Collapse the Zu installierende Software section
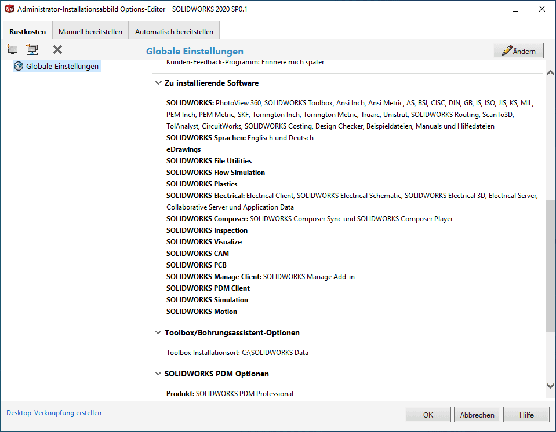Image resolution: width=556 pixels, height=432 pixels. click(158, 83)
